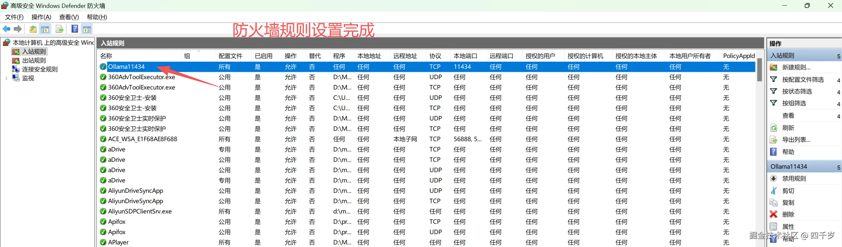Open 按配置文件筛选 submenu arrow
Viewport: 842px width, 247px height.
839,80
